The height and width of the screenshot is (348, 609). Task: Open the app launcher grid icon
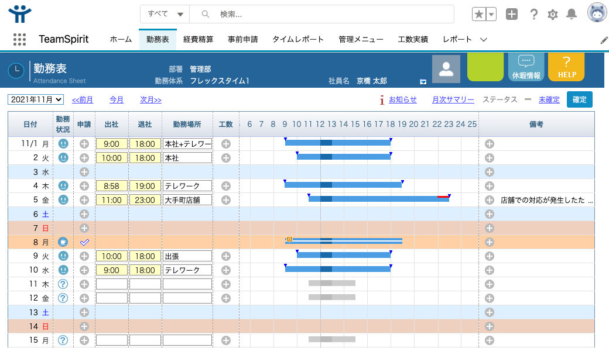19,39
